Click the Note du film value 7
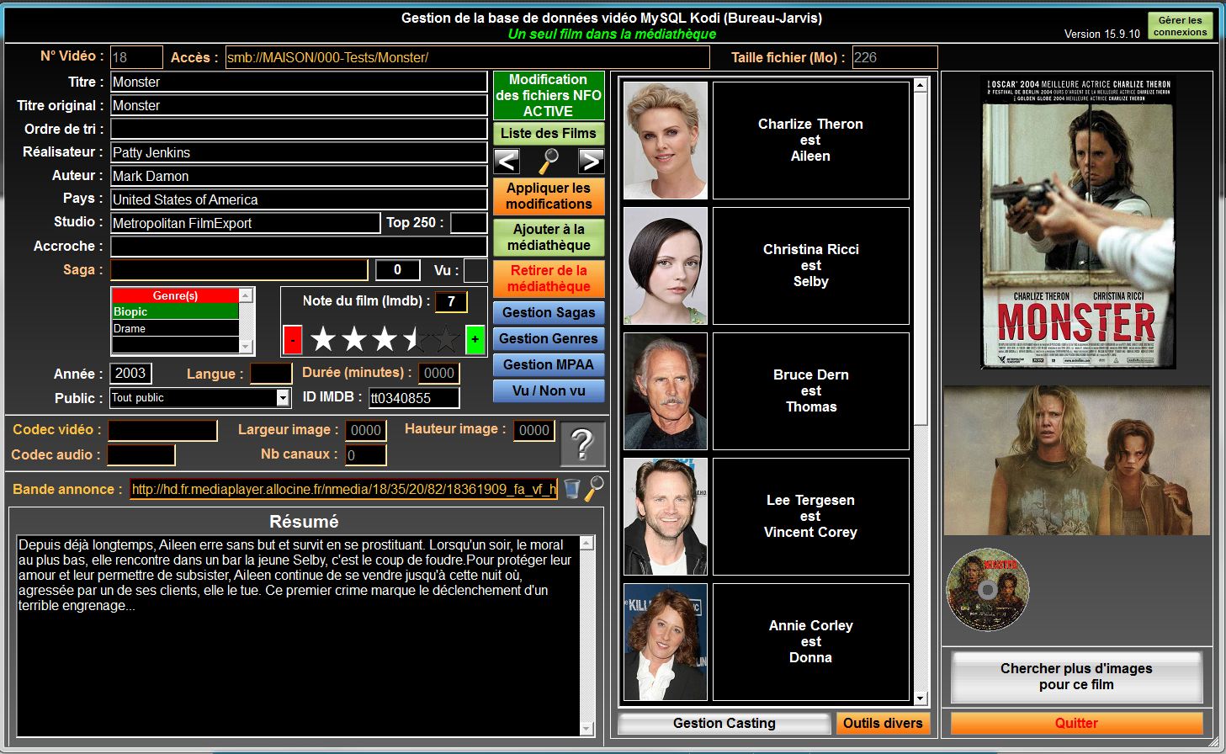 click(x=451, y=301)
